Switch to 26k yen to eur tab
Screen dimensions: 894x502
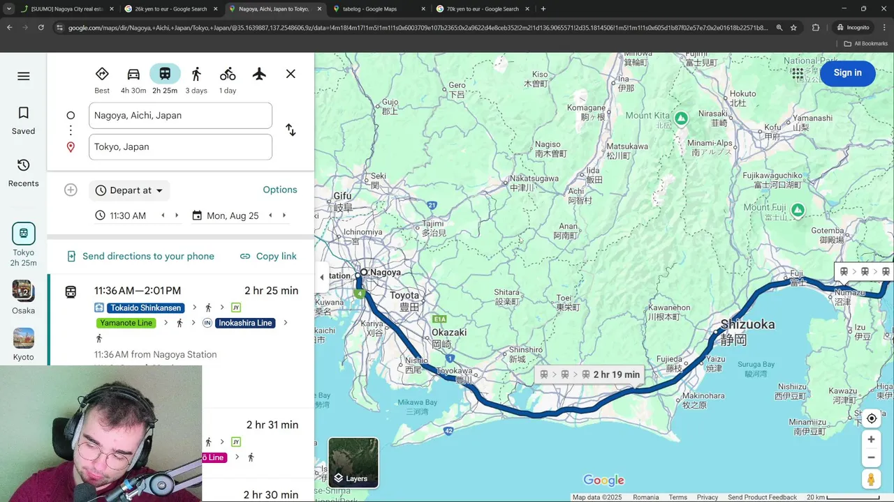point(171,9)
